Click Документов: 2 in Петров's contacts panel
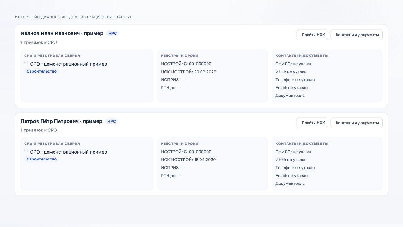The width and height of the screenshot is (403, 227). click(290, 183)
